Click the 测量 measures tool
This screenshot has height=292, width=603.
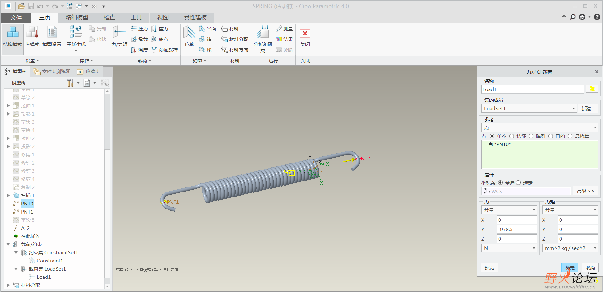(284, 29)
